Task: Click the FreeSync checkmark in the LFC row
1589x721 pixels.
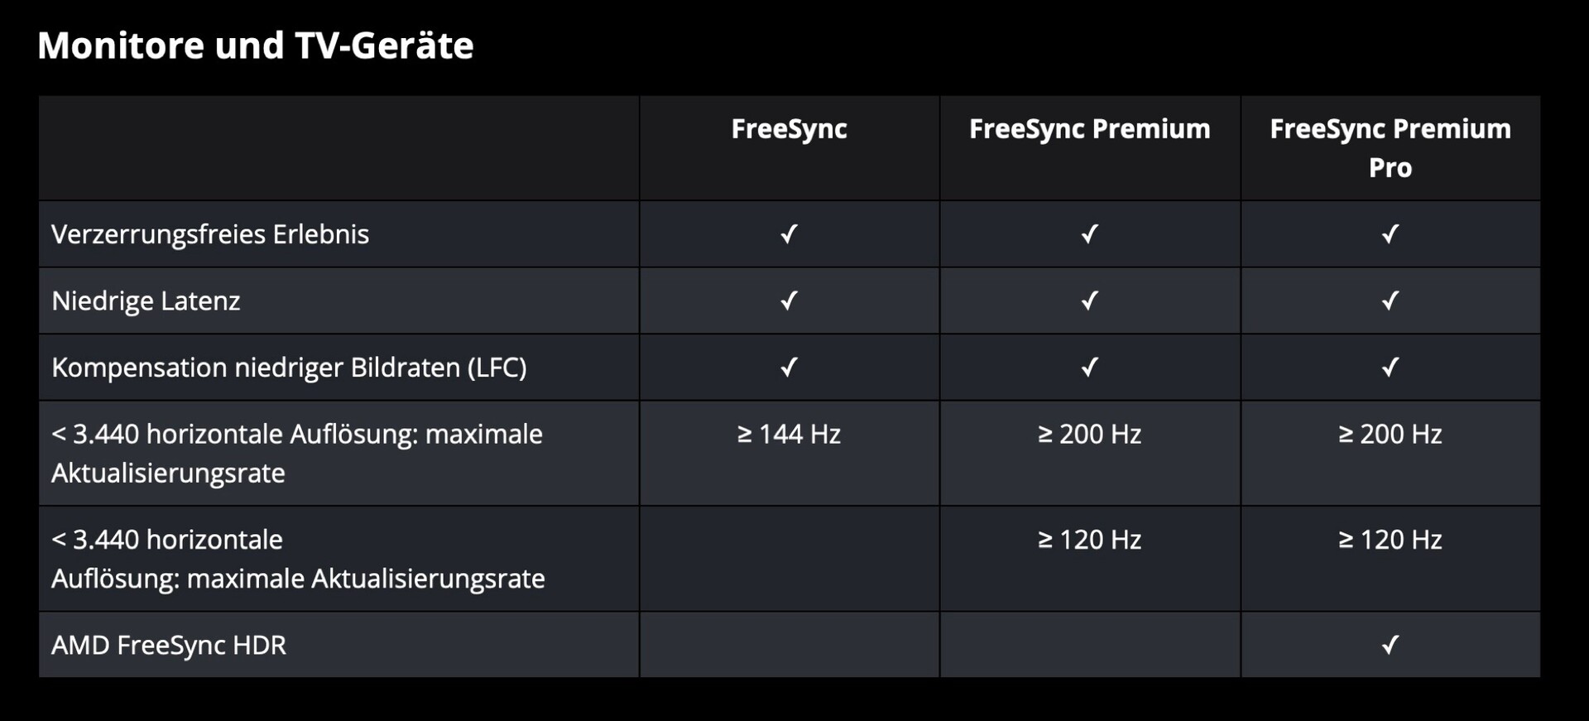Action: click(789, 367)
